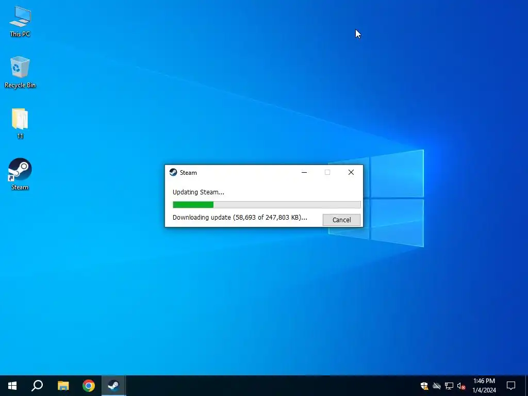Click the disabled maximize button of Steam dialog
This screenshot has width=528, height=396.
327,172
